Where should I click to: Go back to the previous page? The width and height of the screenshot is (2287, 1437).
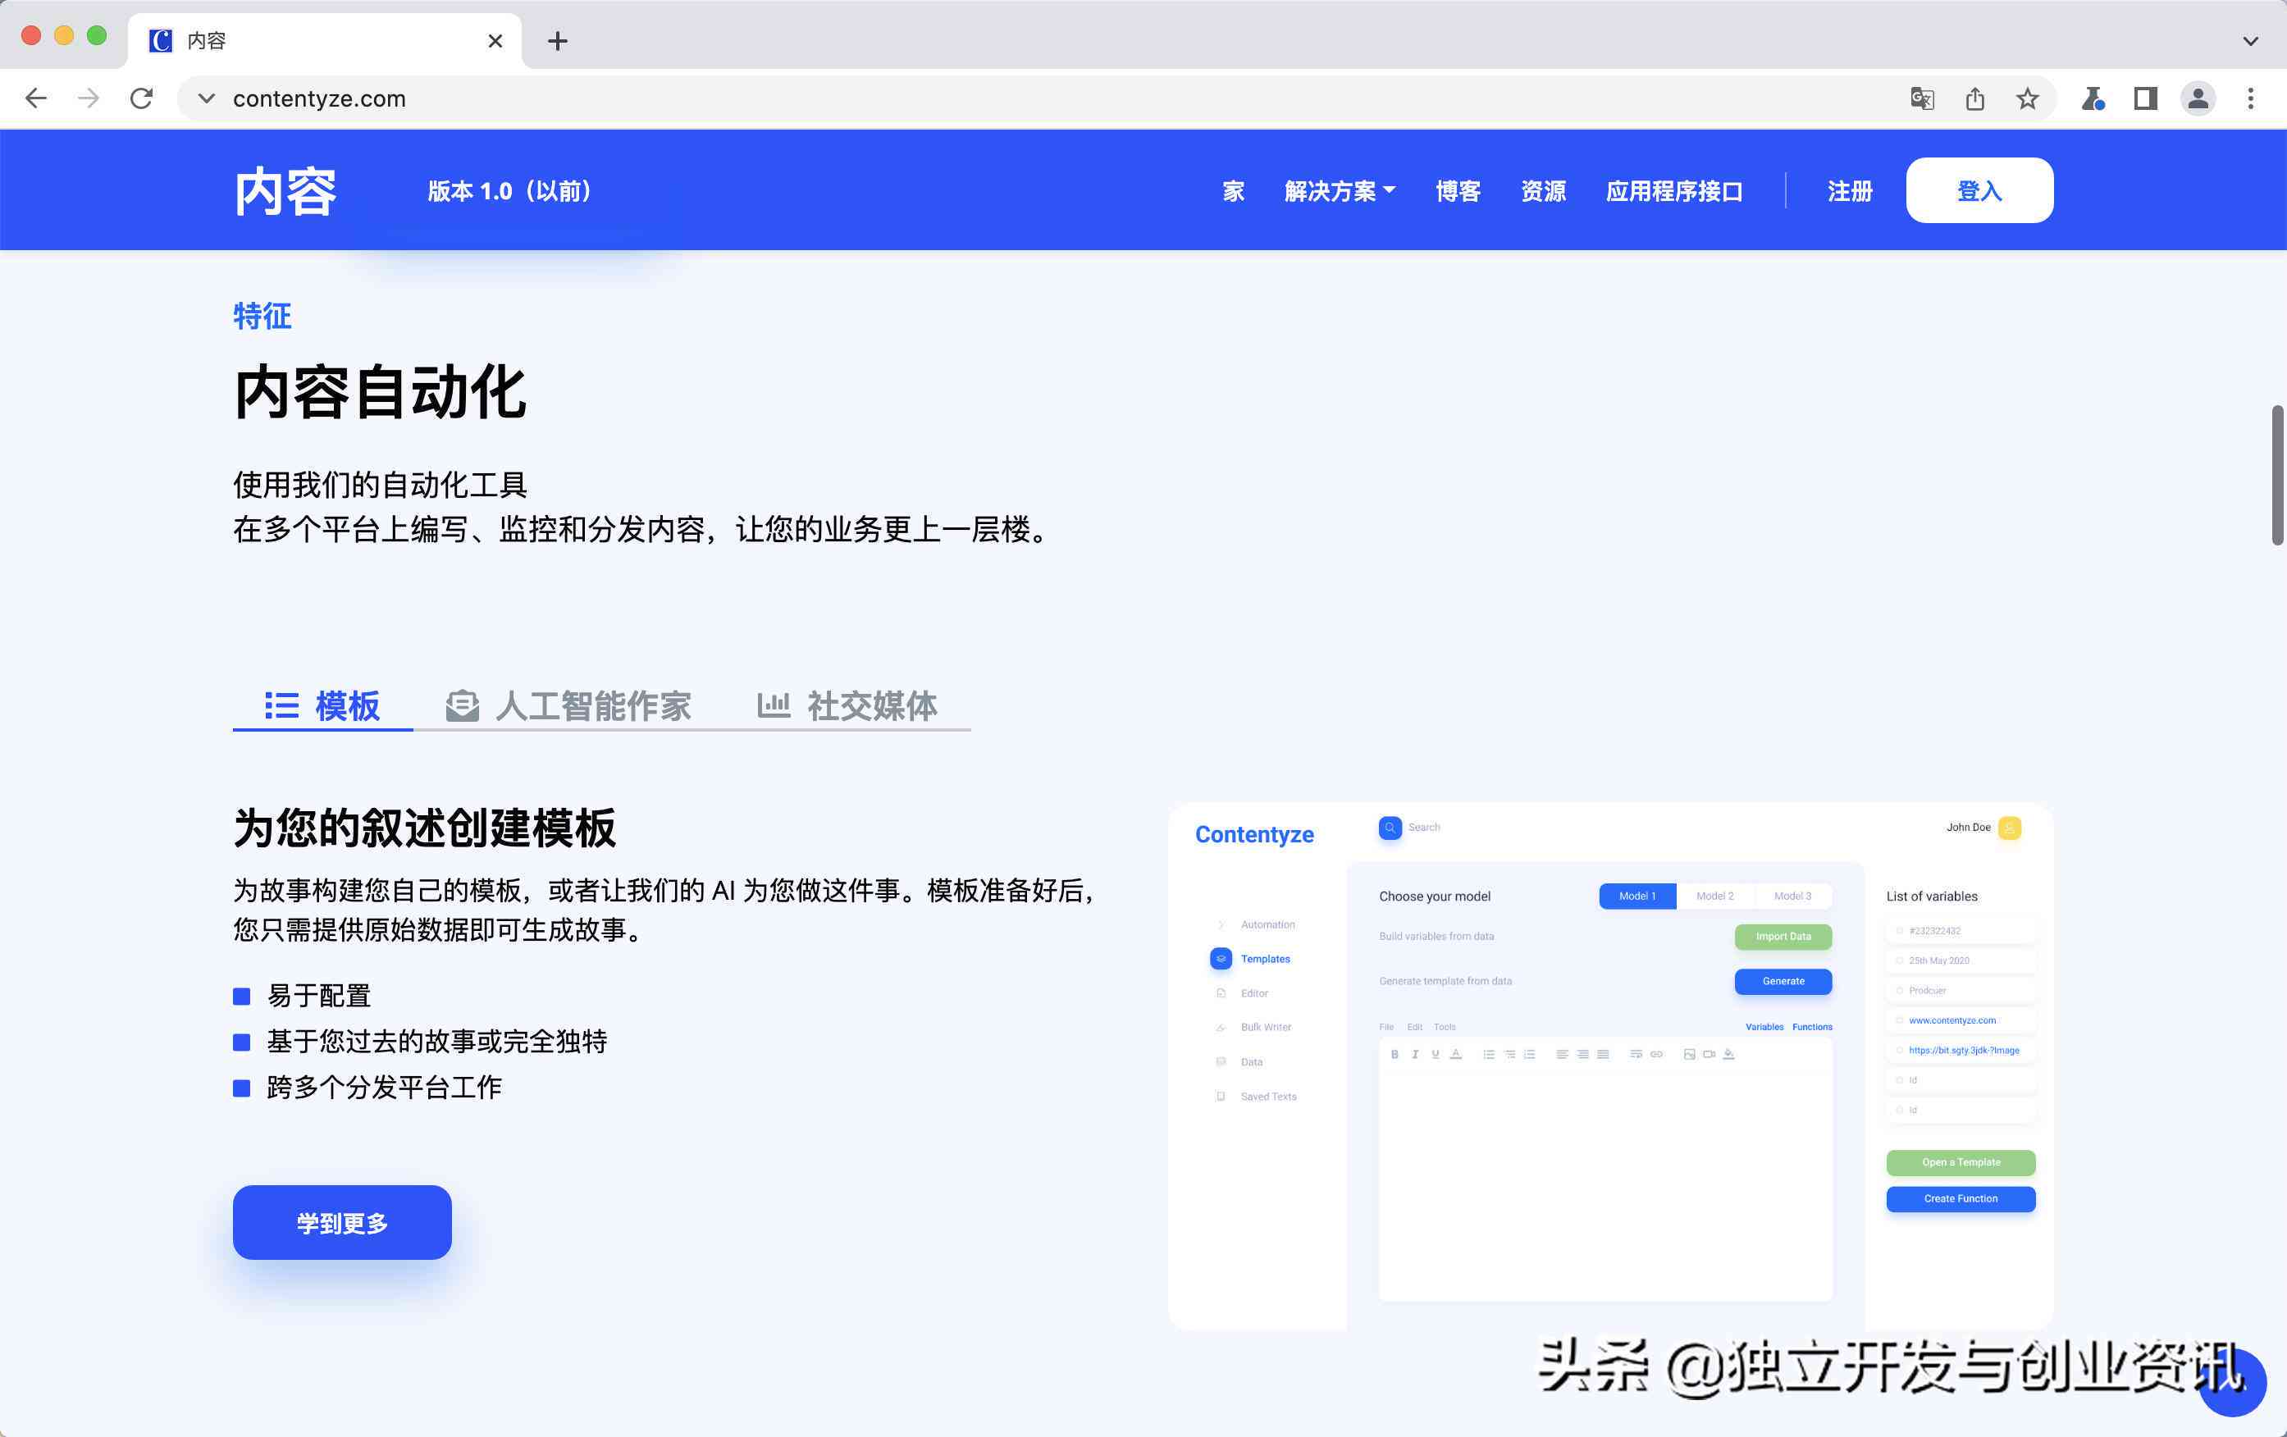click(36, 98)
